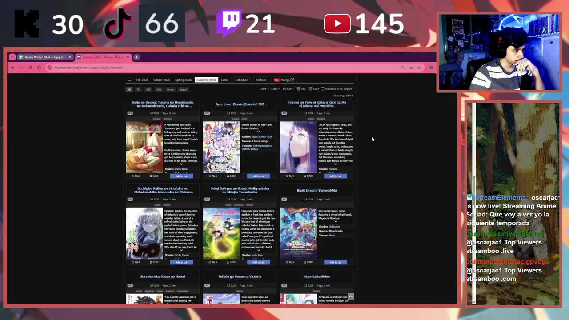This screenshot has height=320, width=569.
Task: Open the Spring 2026 season tab
Action: (x=183, y=80)
